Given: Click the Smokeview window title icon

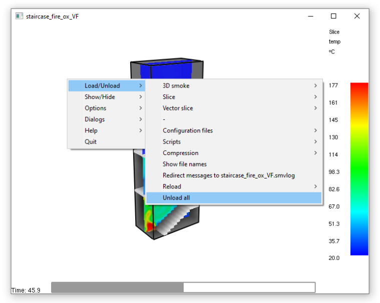Looking at the screenshot, I should [x=19, y=16].
